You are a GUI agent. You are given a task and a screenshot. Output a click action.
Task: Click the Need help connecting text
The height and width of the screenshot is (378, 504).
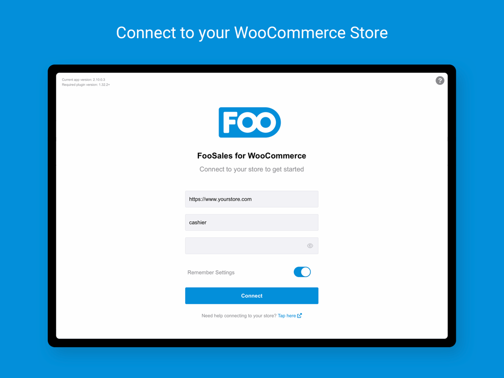click(239, 316)
